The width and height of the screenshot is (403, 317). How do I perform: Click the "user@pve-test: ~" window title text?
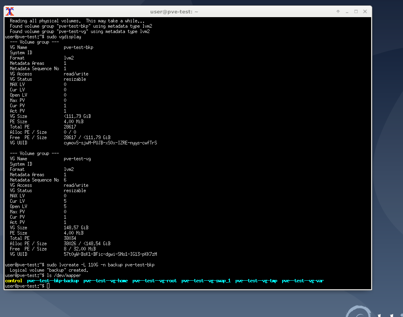pyautogui.click(x=174, y=12)
